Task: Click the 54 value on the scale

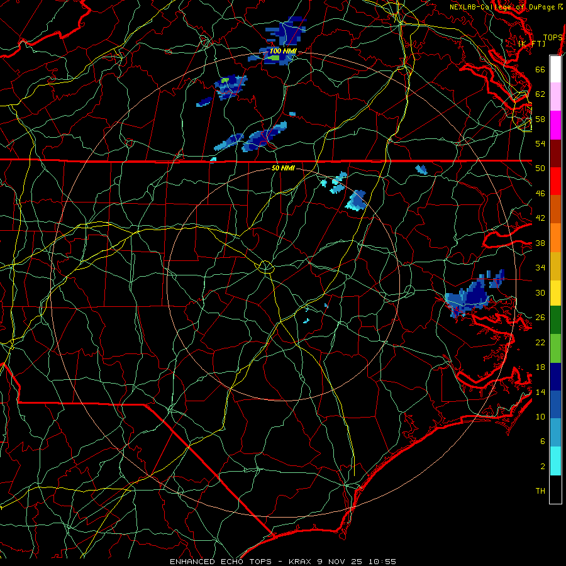Action: 540,143
